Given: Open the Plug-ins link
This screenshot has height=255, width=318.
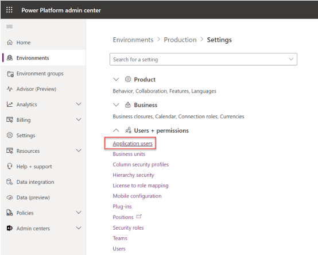Looking at the screenshot, I should (x=122, y=207).
